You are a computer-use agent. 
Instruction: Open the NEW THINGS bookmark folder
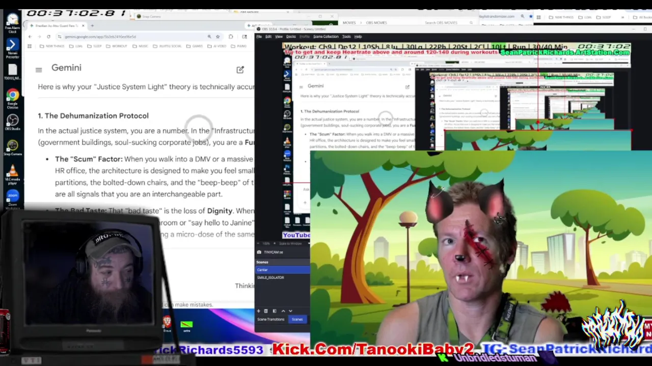(53, 46)
